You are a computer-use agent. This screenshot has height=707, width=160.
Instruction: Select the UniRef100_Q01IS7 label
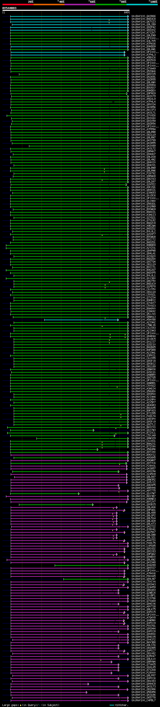pos(143,342)
